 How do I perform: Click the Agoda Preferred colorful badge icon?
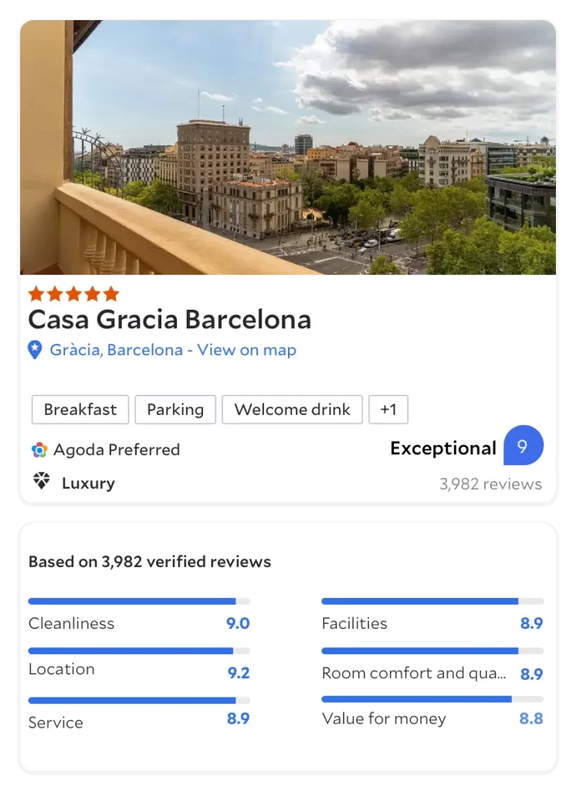(39, 450)
